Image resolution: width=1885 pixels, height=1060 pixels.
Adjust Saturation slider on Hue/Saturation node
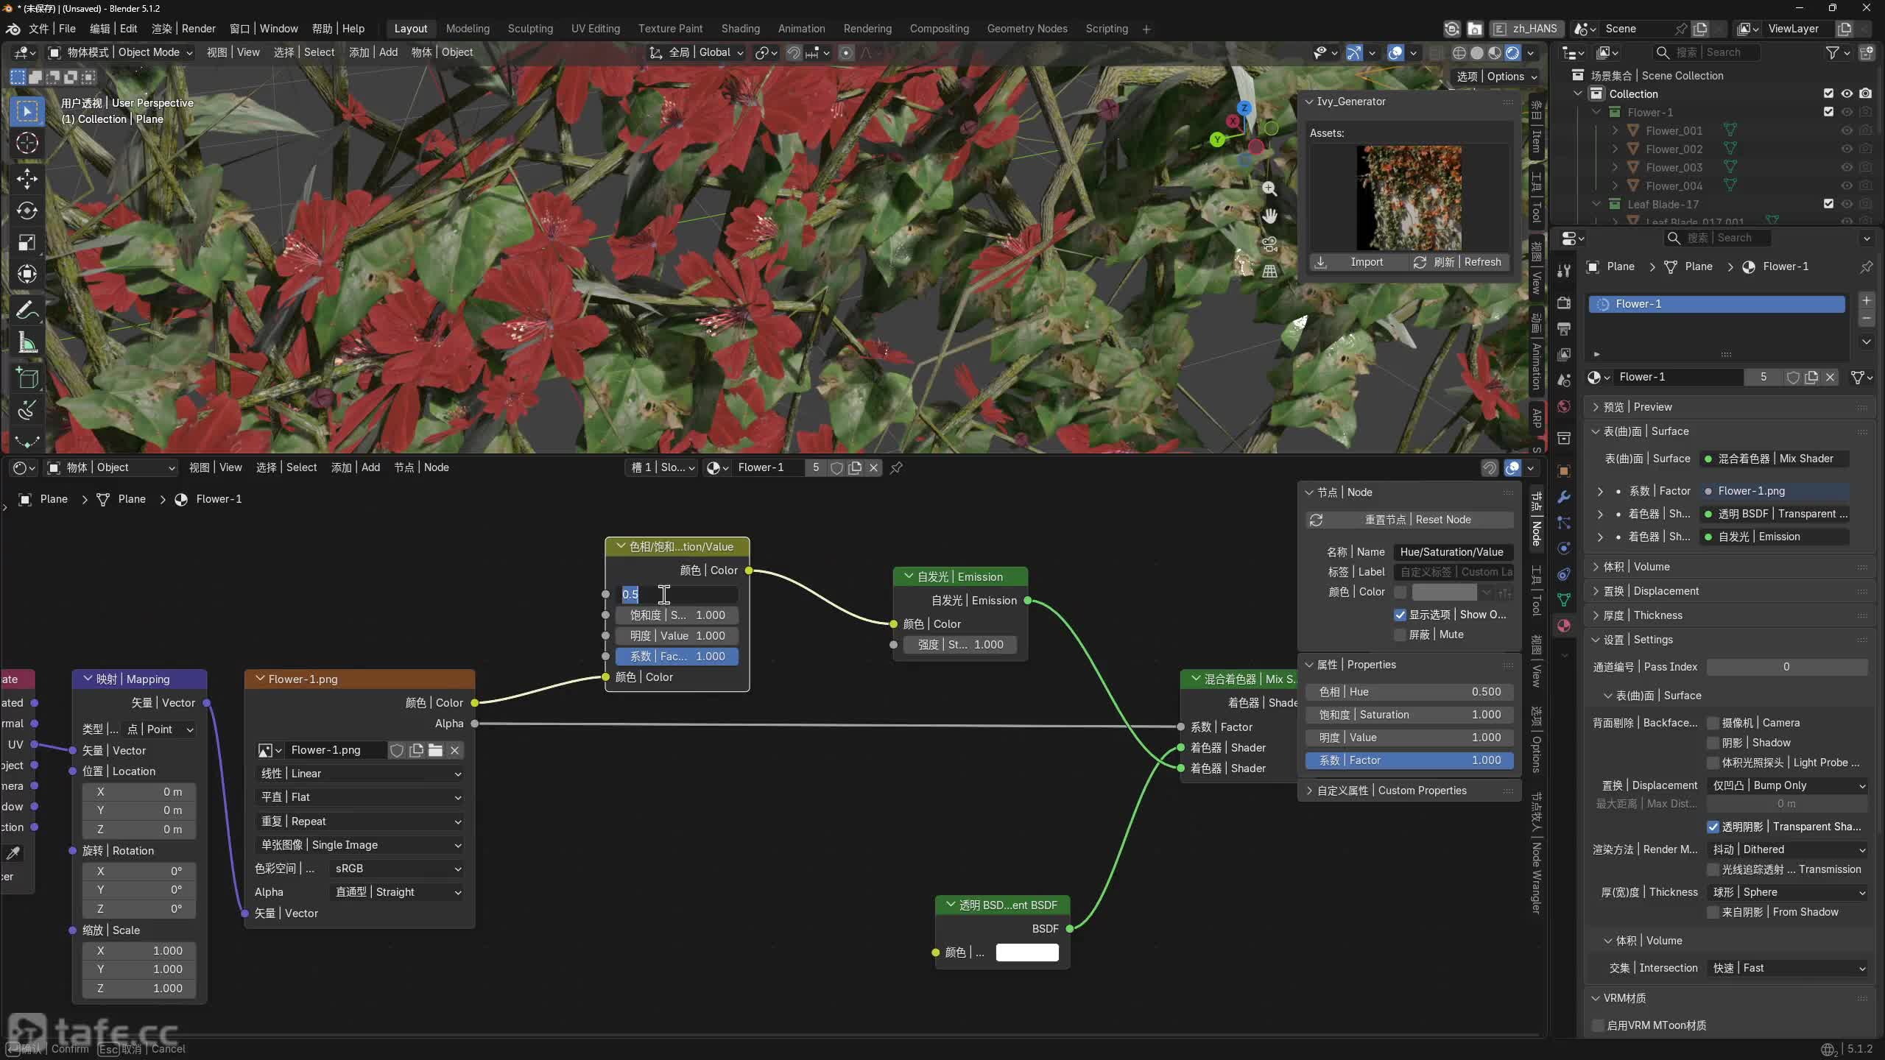[677, 615]
